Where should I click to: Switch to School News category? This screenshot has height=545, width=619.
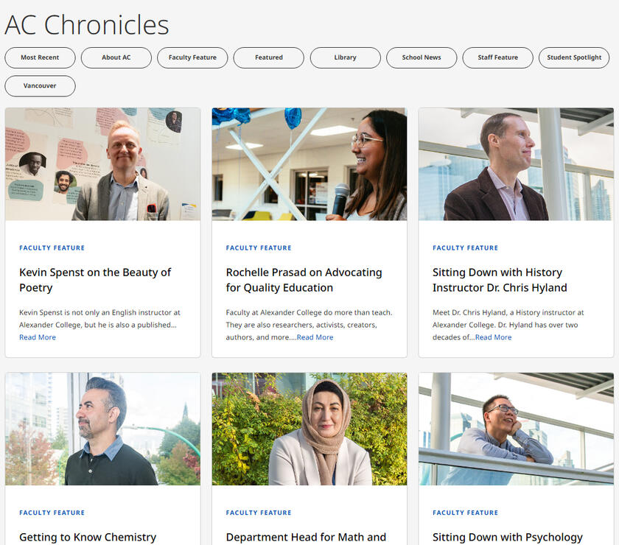pos(422,57)
